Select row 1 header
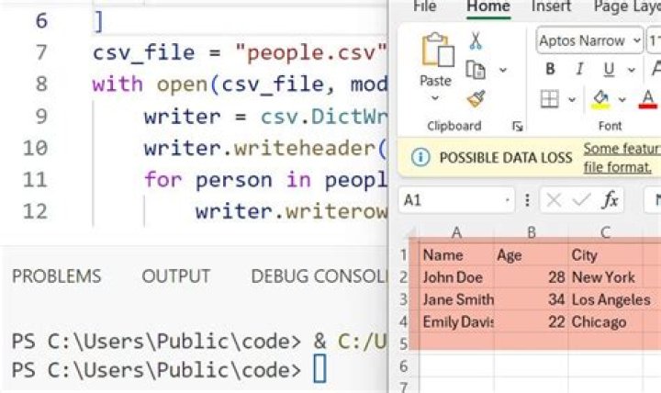This screenshot has height=393, width=661. [x=403, y=254]
